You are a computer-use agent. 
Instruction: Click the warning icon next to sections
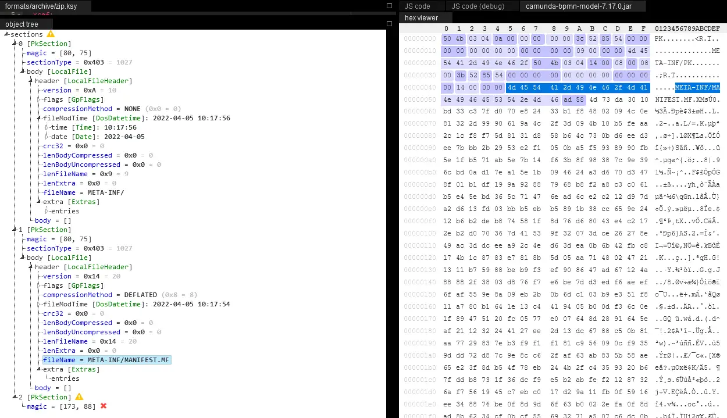point(51,34)
